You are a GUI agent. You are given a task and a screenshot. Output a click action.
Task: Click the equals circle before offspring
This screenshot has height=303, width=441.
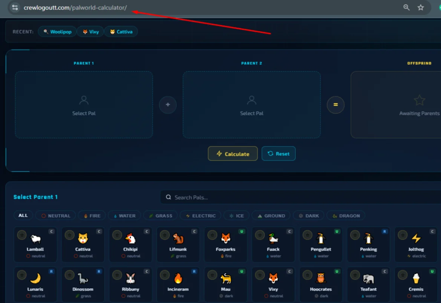pos(335,105)
